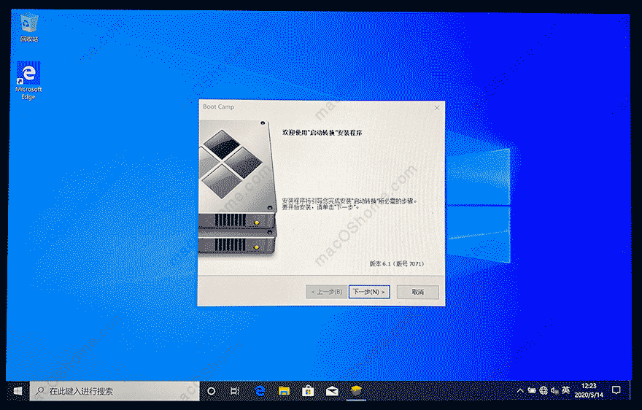The image size is (642, 410).
Task: Switch input language via 英 indicator
Action: click(x=566, y=390)
